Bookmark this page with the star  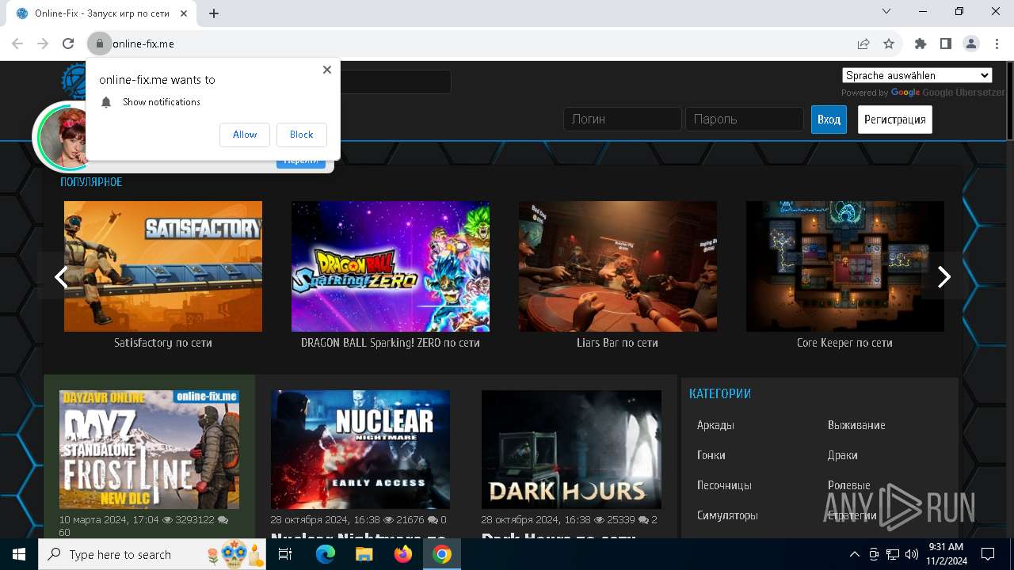click(889, 44)
